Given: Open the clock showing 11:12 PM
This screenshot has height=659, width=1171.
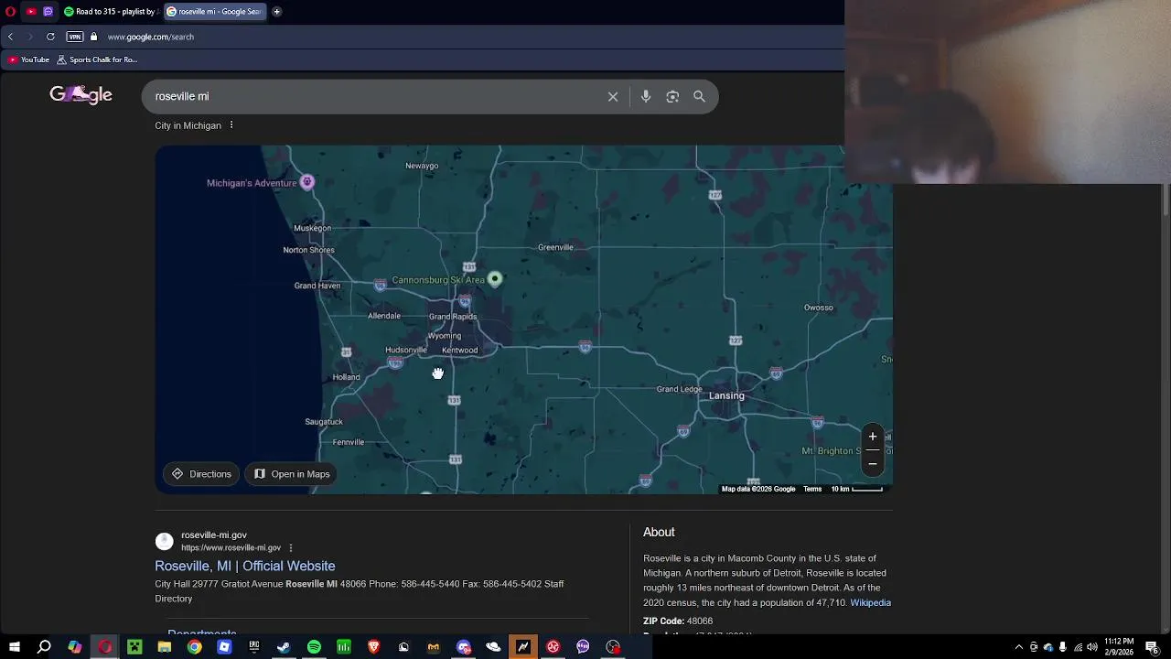Looking at the screenshot, I should (x=1119, y=647).
